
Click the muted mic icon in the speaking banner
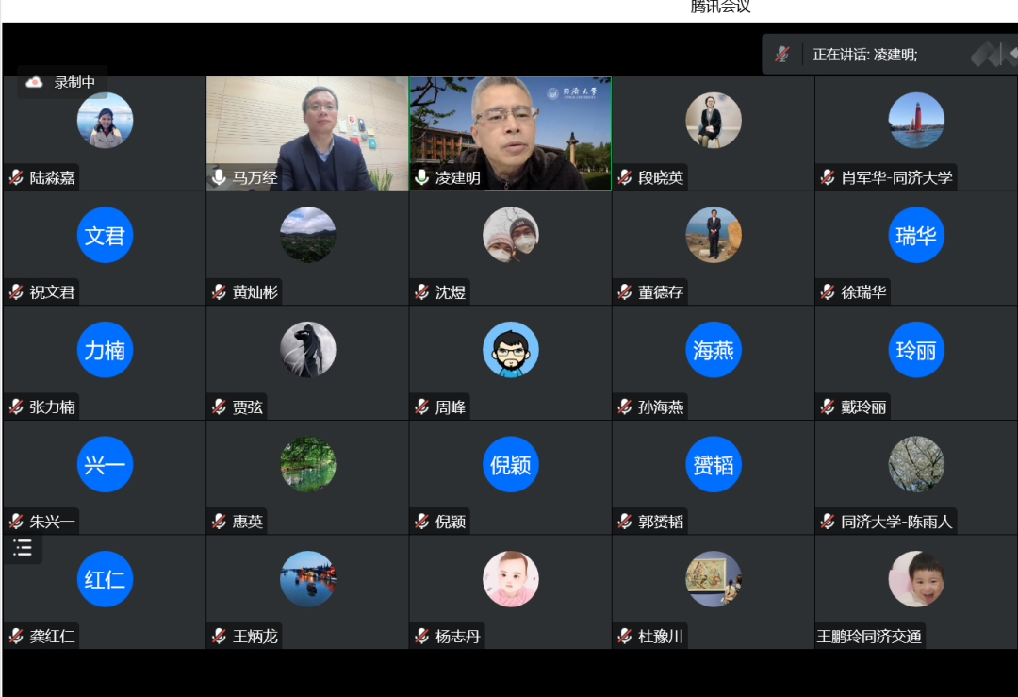tap(782, 55)
